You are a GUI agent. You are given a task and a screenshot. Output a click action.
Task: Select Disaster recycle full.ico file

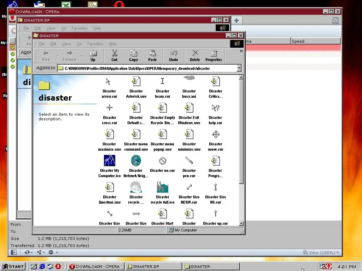163,193
